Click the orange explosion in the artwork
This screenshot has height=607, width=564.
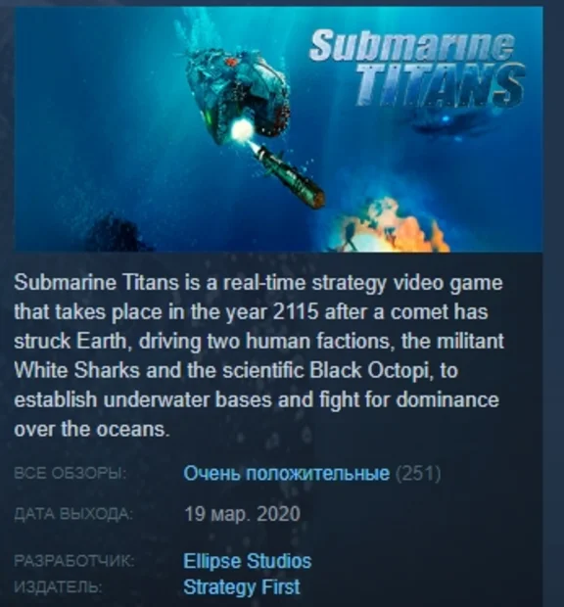389,226
